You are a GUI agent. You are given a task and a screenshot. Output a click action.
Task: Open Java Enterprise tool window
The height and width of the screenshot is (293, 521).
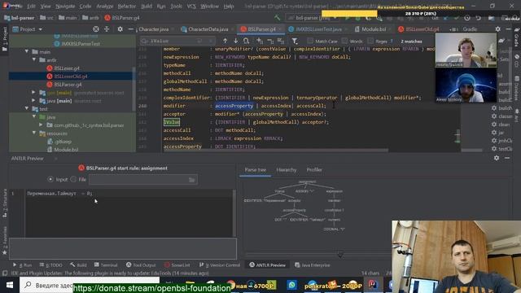[313, 265]
